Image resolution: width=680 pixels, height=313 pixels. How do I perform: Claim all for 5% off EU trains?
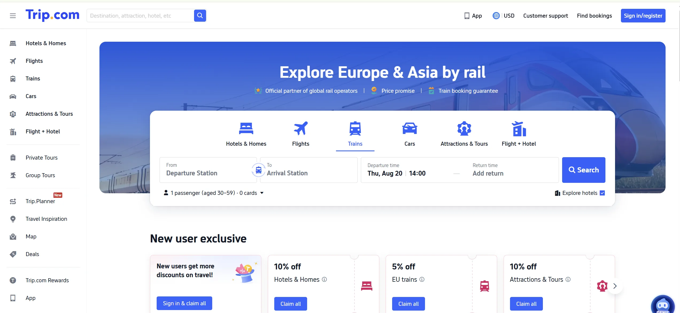click(408, 304)
